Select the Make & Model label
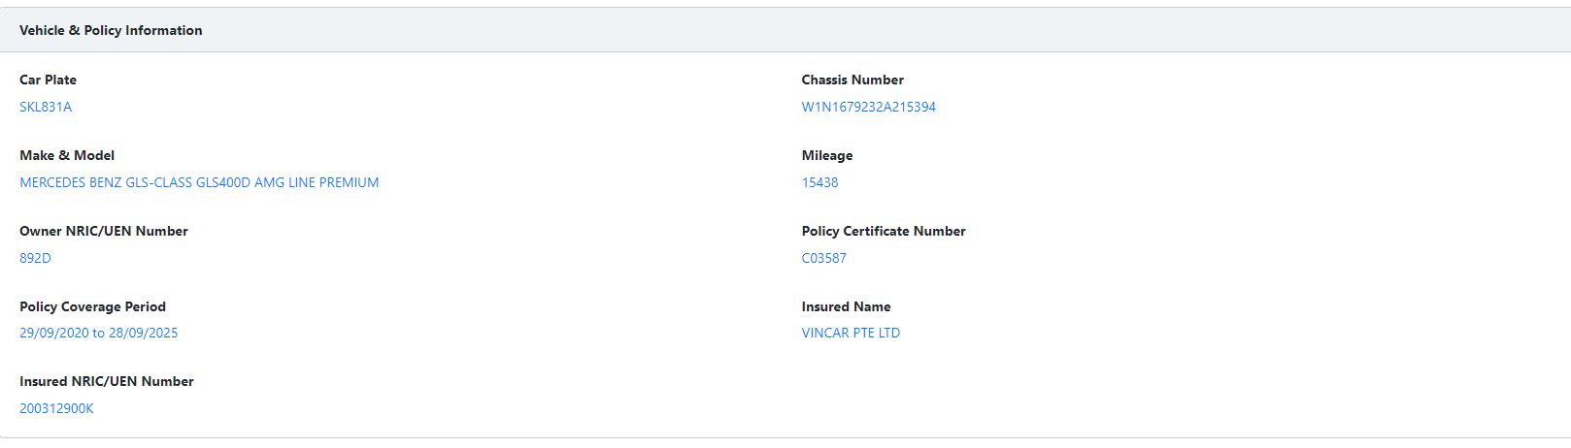 67,155
